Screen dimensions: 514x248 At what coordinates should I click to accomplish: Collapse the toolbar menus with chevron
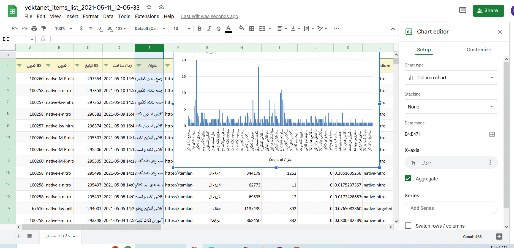(393, 29)
